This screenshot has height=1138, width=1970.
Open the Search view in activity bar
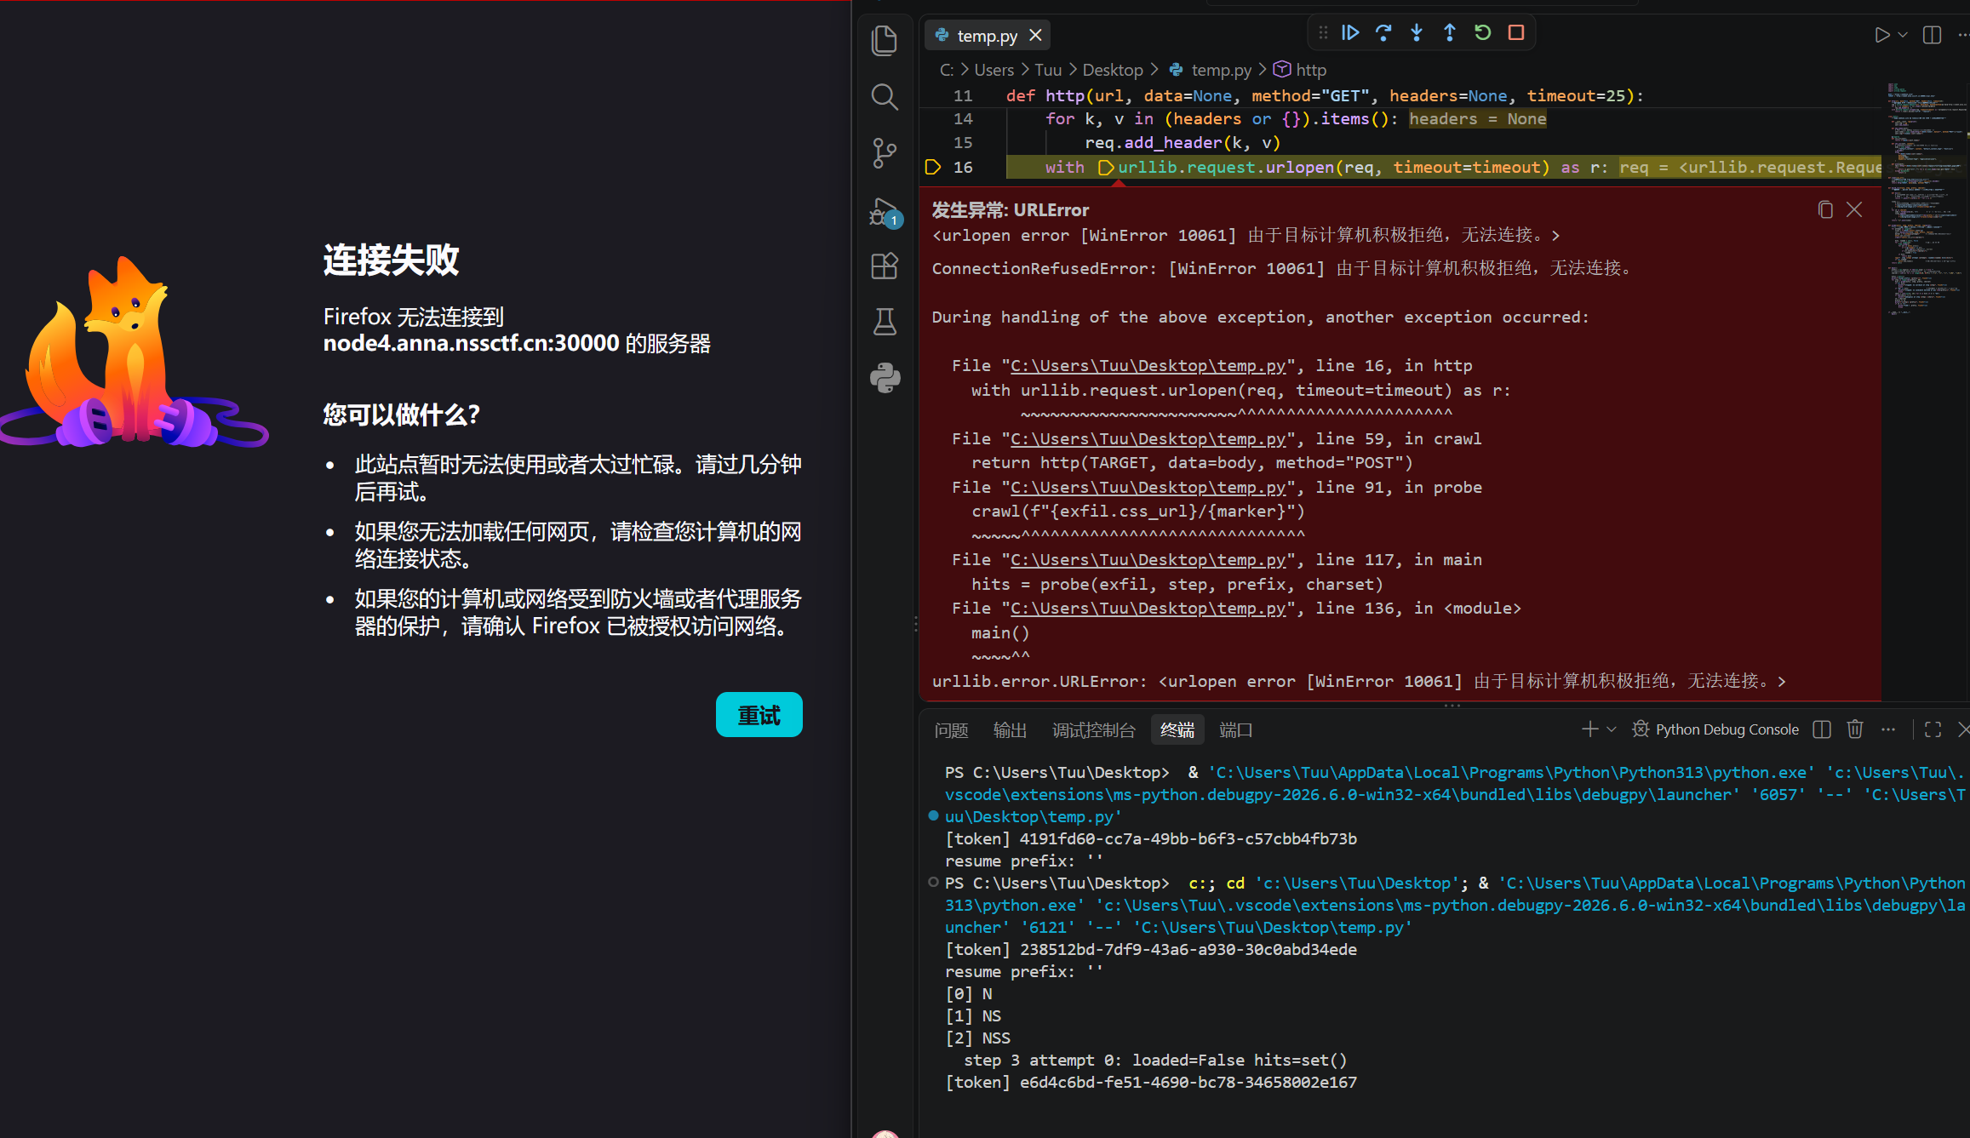pos(885,97)
